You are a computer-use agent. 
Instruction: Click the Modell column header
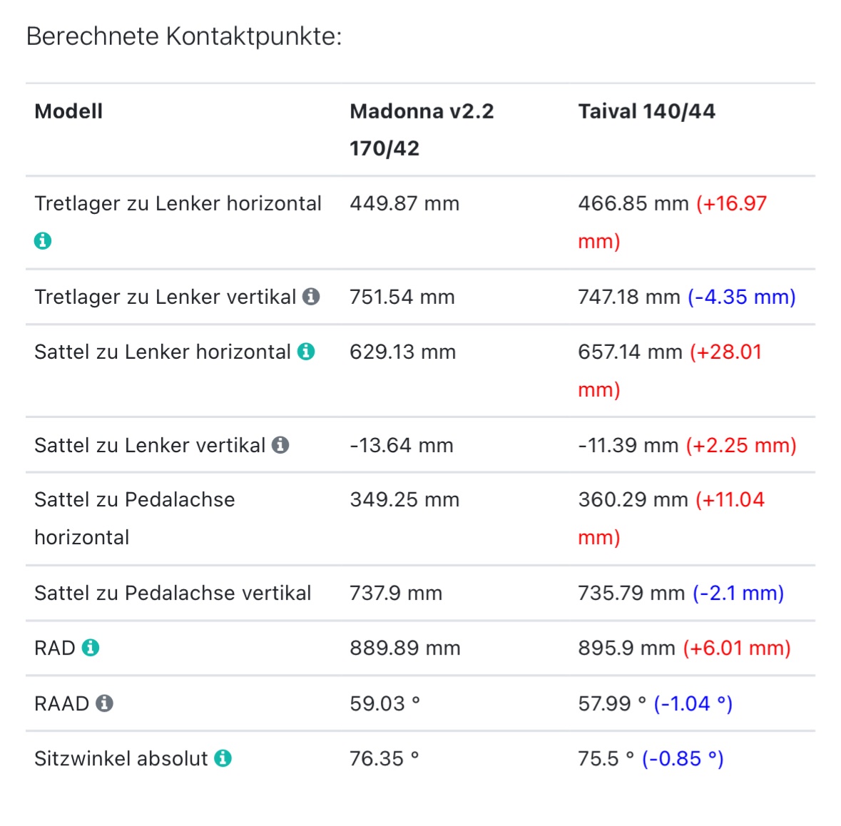pyautogui.click(x=68, y=111)
